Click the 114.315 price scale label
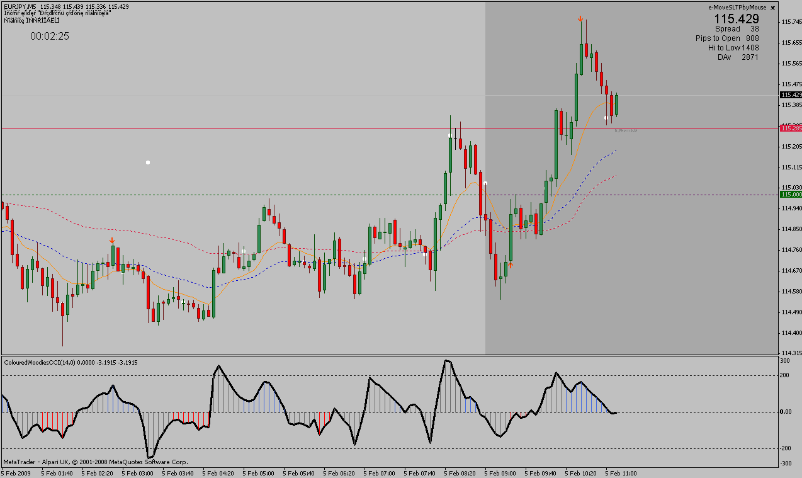 [x=791, y=353]
